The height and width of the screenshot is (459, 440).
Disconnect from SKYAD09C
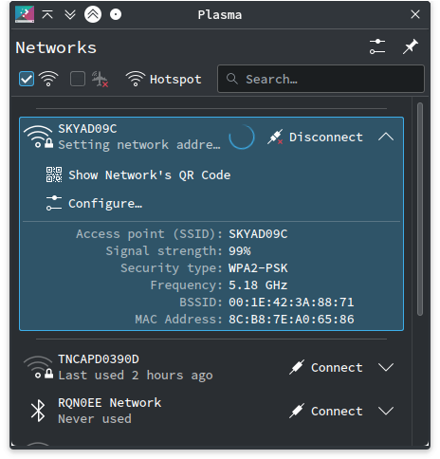click(314, 137)
